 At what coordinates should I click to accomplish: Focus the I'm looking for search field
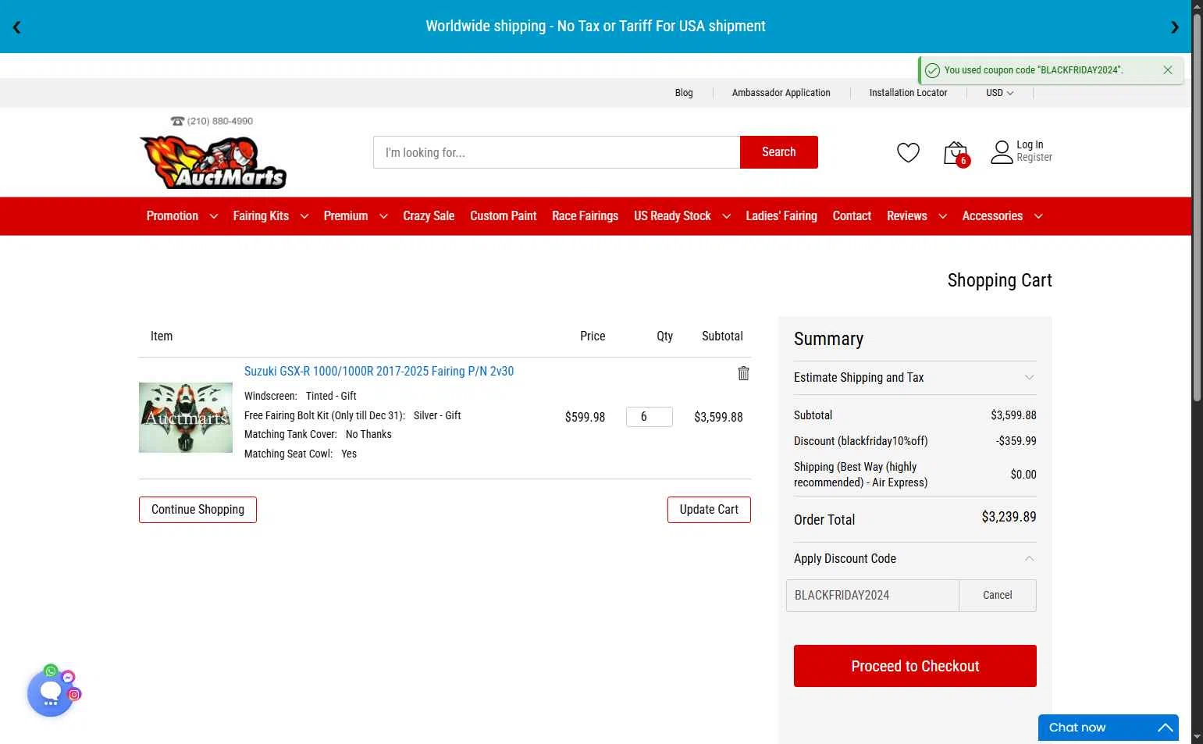tap(557, 152)
